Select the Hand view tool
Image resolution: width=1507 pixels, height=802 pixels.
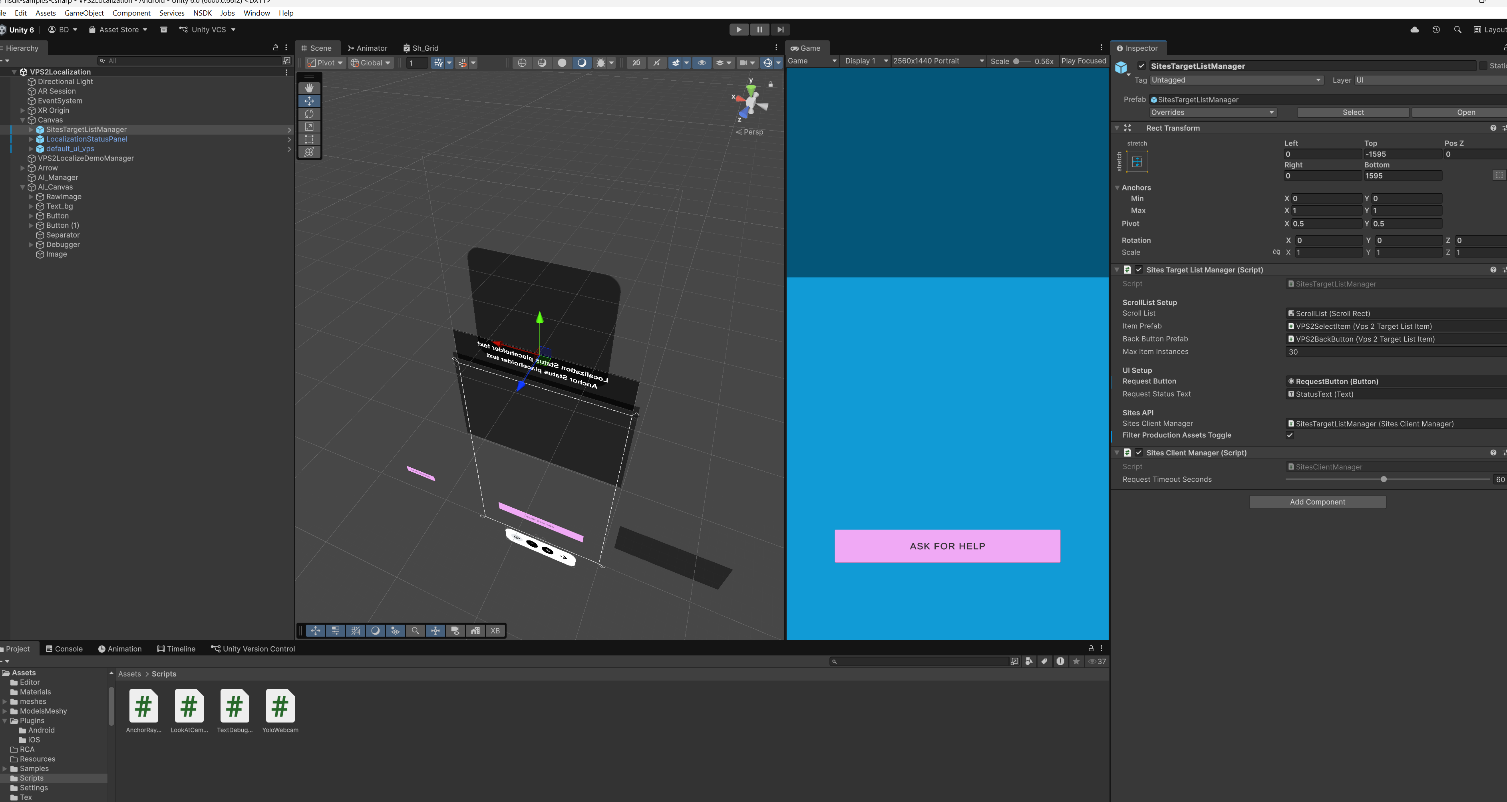pyautogui.click(x=309, y=88)
